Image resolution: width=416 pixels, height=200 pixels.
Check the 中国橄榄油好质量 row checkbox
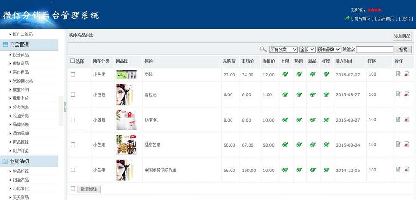[73, 170]
